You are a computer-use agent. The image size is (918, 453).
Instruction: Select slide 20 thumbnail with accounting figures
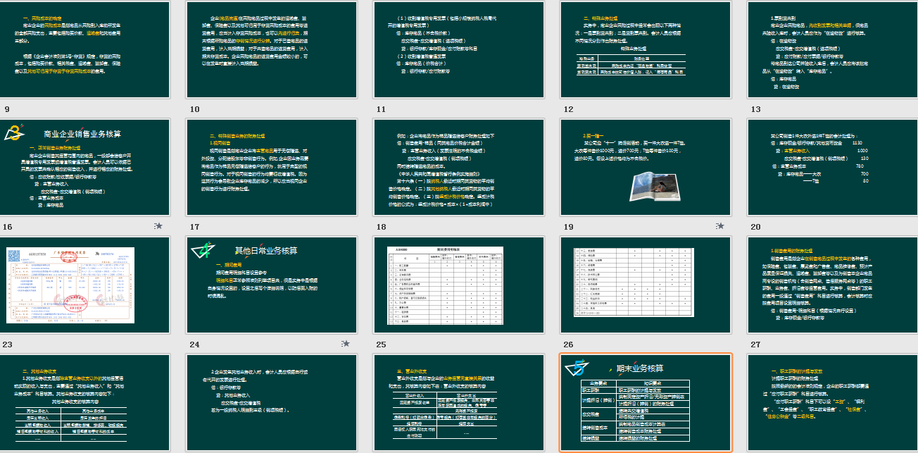(831, 167)
